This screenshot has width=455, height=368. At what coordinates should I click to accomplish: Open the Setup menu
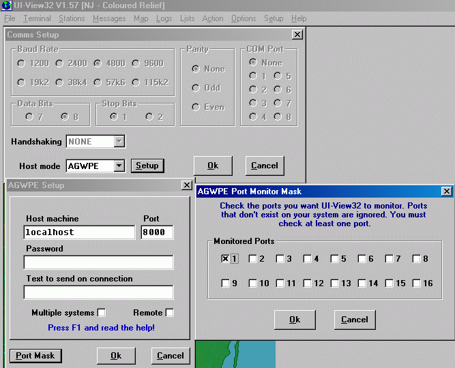pyautogui.click(x=274, y=18)
